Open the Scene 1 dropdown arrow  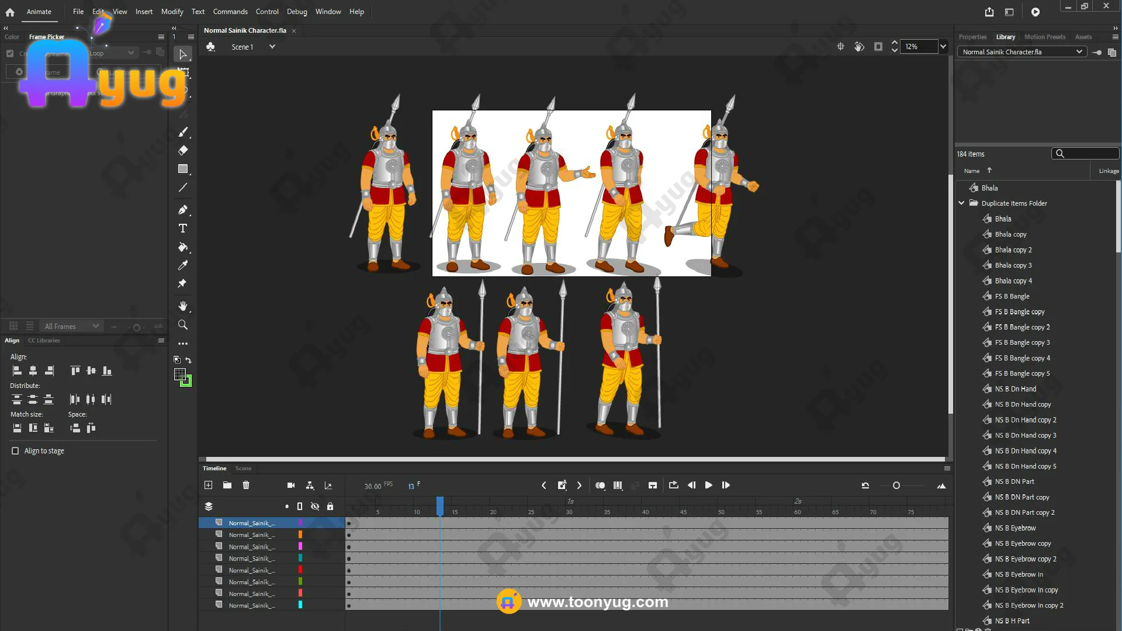(272, 47)
